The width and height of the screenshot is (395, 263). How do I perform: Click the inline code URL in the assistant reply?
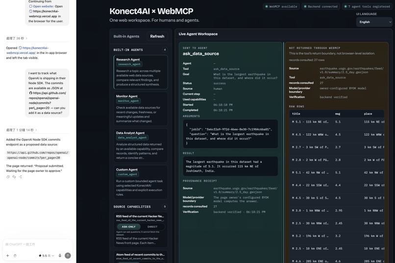coord(38,155)
